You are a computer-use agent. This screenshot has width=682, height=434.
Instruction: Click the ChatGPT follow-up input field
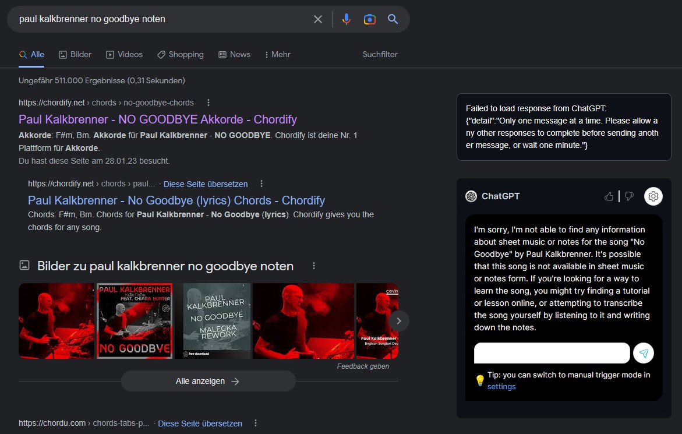click(x=552, y=352)
